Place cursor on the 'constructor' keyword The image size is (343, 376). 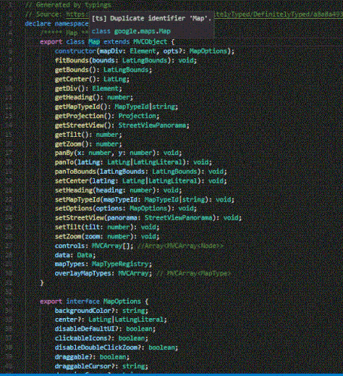point(75,51)
